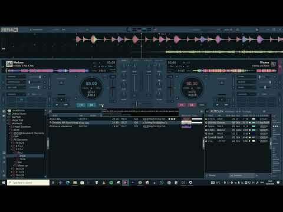Open left deck second effect dropdown
283x212 pixels.
[x=17, y=82]
